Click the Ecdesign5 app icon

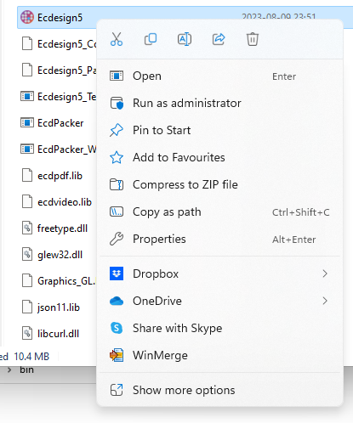pyautogui.click(x=27, y=17)
